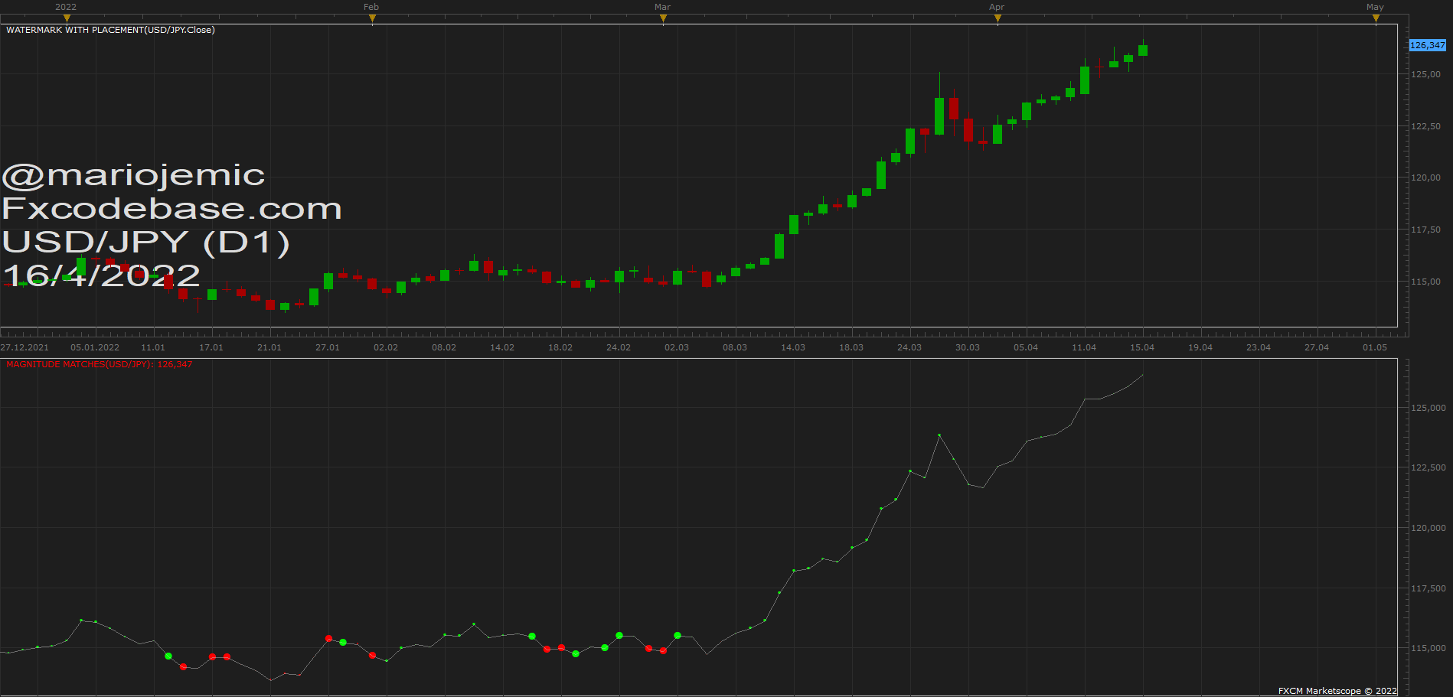Click the 24.02 date label
This screenshot has width=1453, height=697.
pos(619,347)
